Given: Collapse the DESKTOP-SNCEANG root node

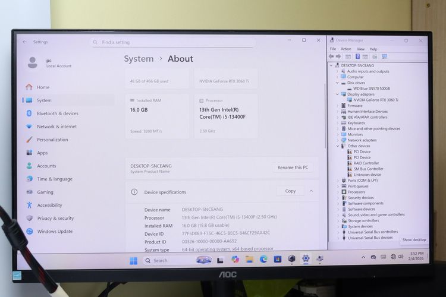Looking at the screenshot, I should click(x=331, y=65).
